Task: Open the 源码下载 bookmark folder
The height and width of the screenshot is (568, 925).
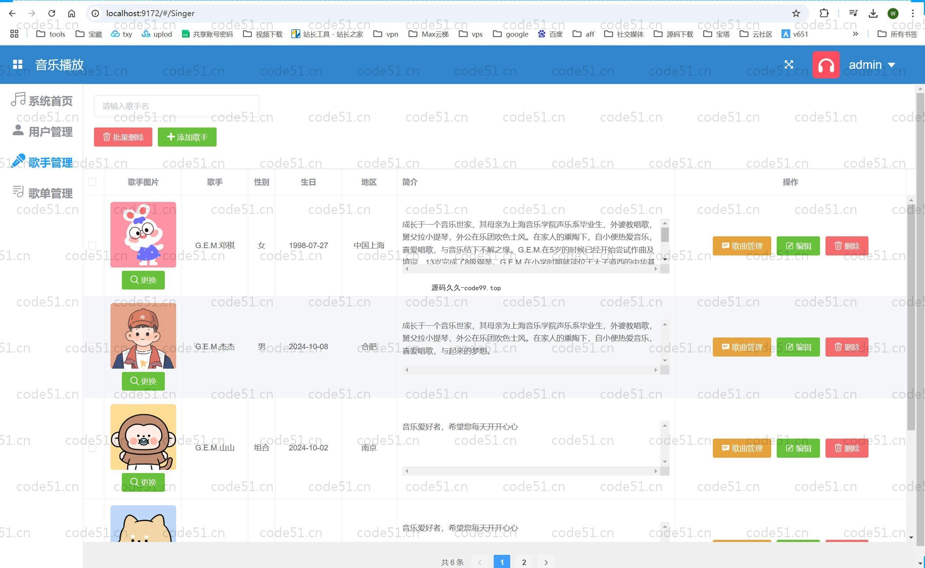Action: pos(673,34)
